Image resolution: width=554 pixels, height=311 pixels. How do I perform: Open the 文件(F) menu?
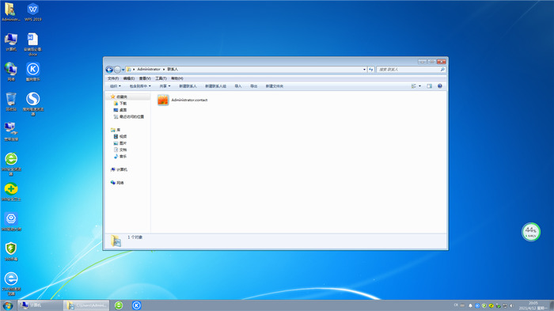pyautogui.click(x=113, y=78)
